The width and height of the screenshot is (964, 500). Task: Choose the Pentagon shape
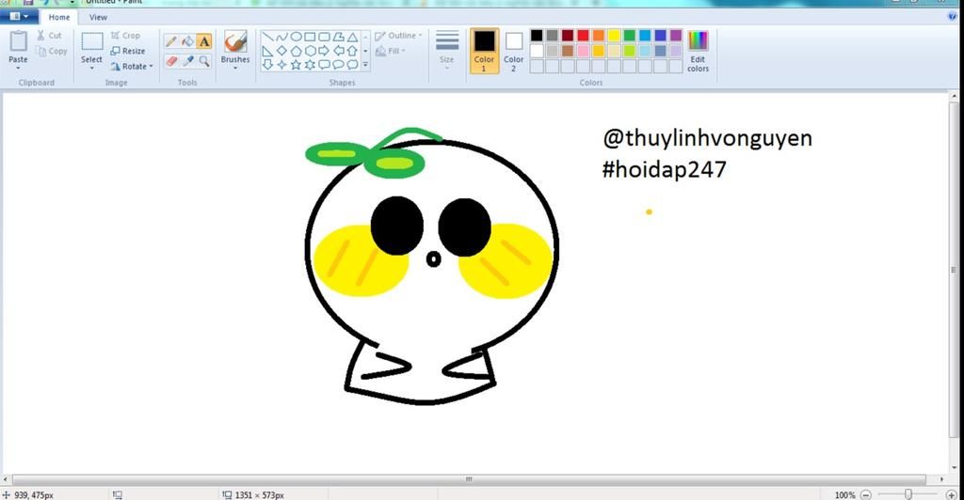click(296, 51)
